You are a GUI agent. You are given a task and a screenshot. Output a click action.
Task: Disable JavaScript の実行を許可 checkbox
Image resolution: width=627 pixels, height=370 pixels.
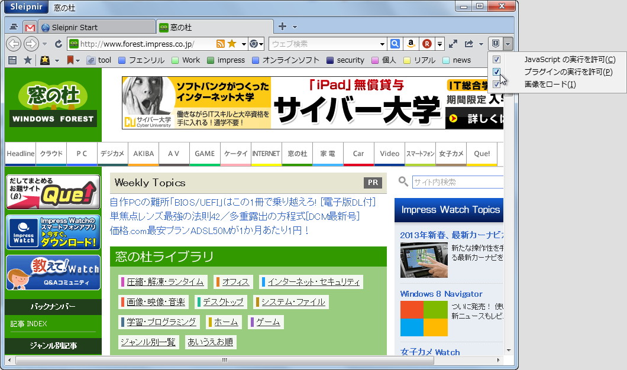(x=496, y=59)
